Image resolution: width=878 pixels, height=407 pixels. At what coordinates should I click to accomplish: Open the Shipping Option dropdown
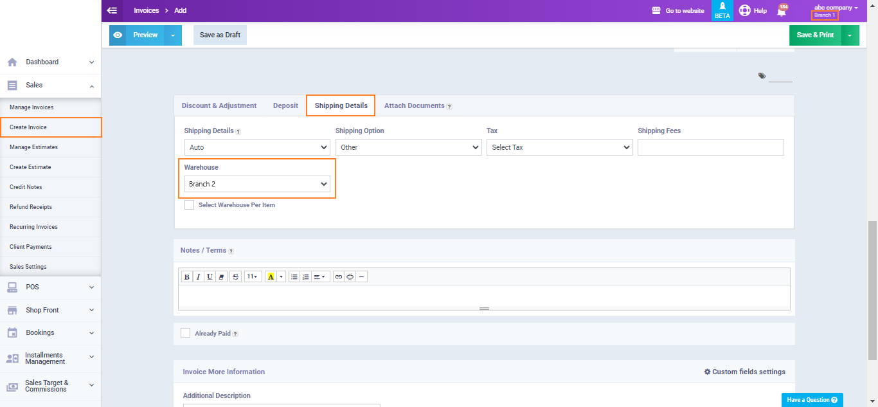[408, 147]
